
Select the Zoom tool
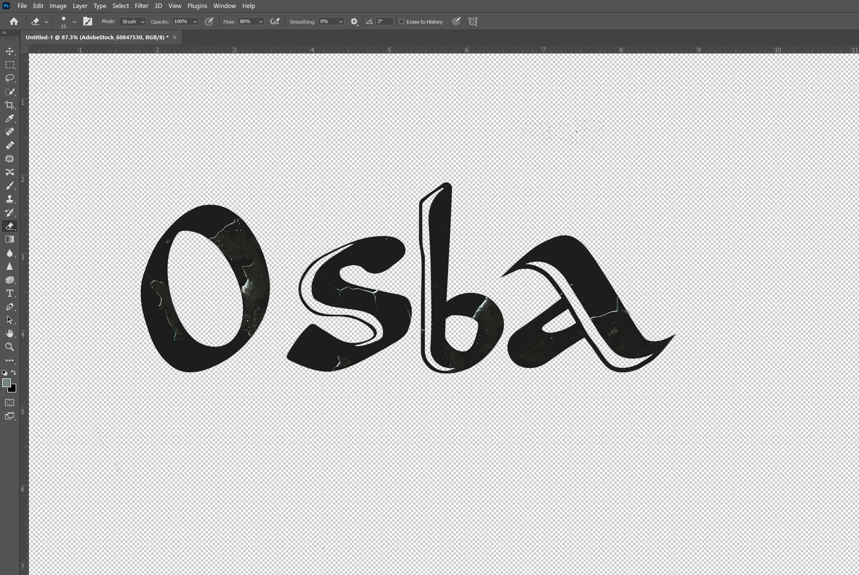click(x=9, y=347)
